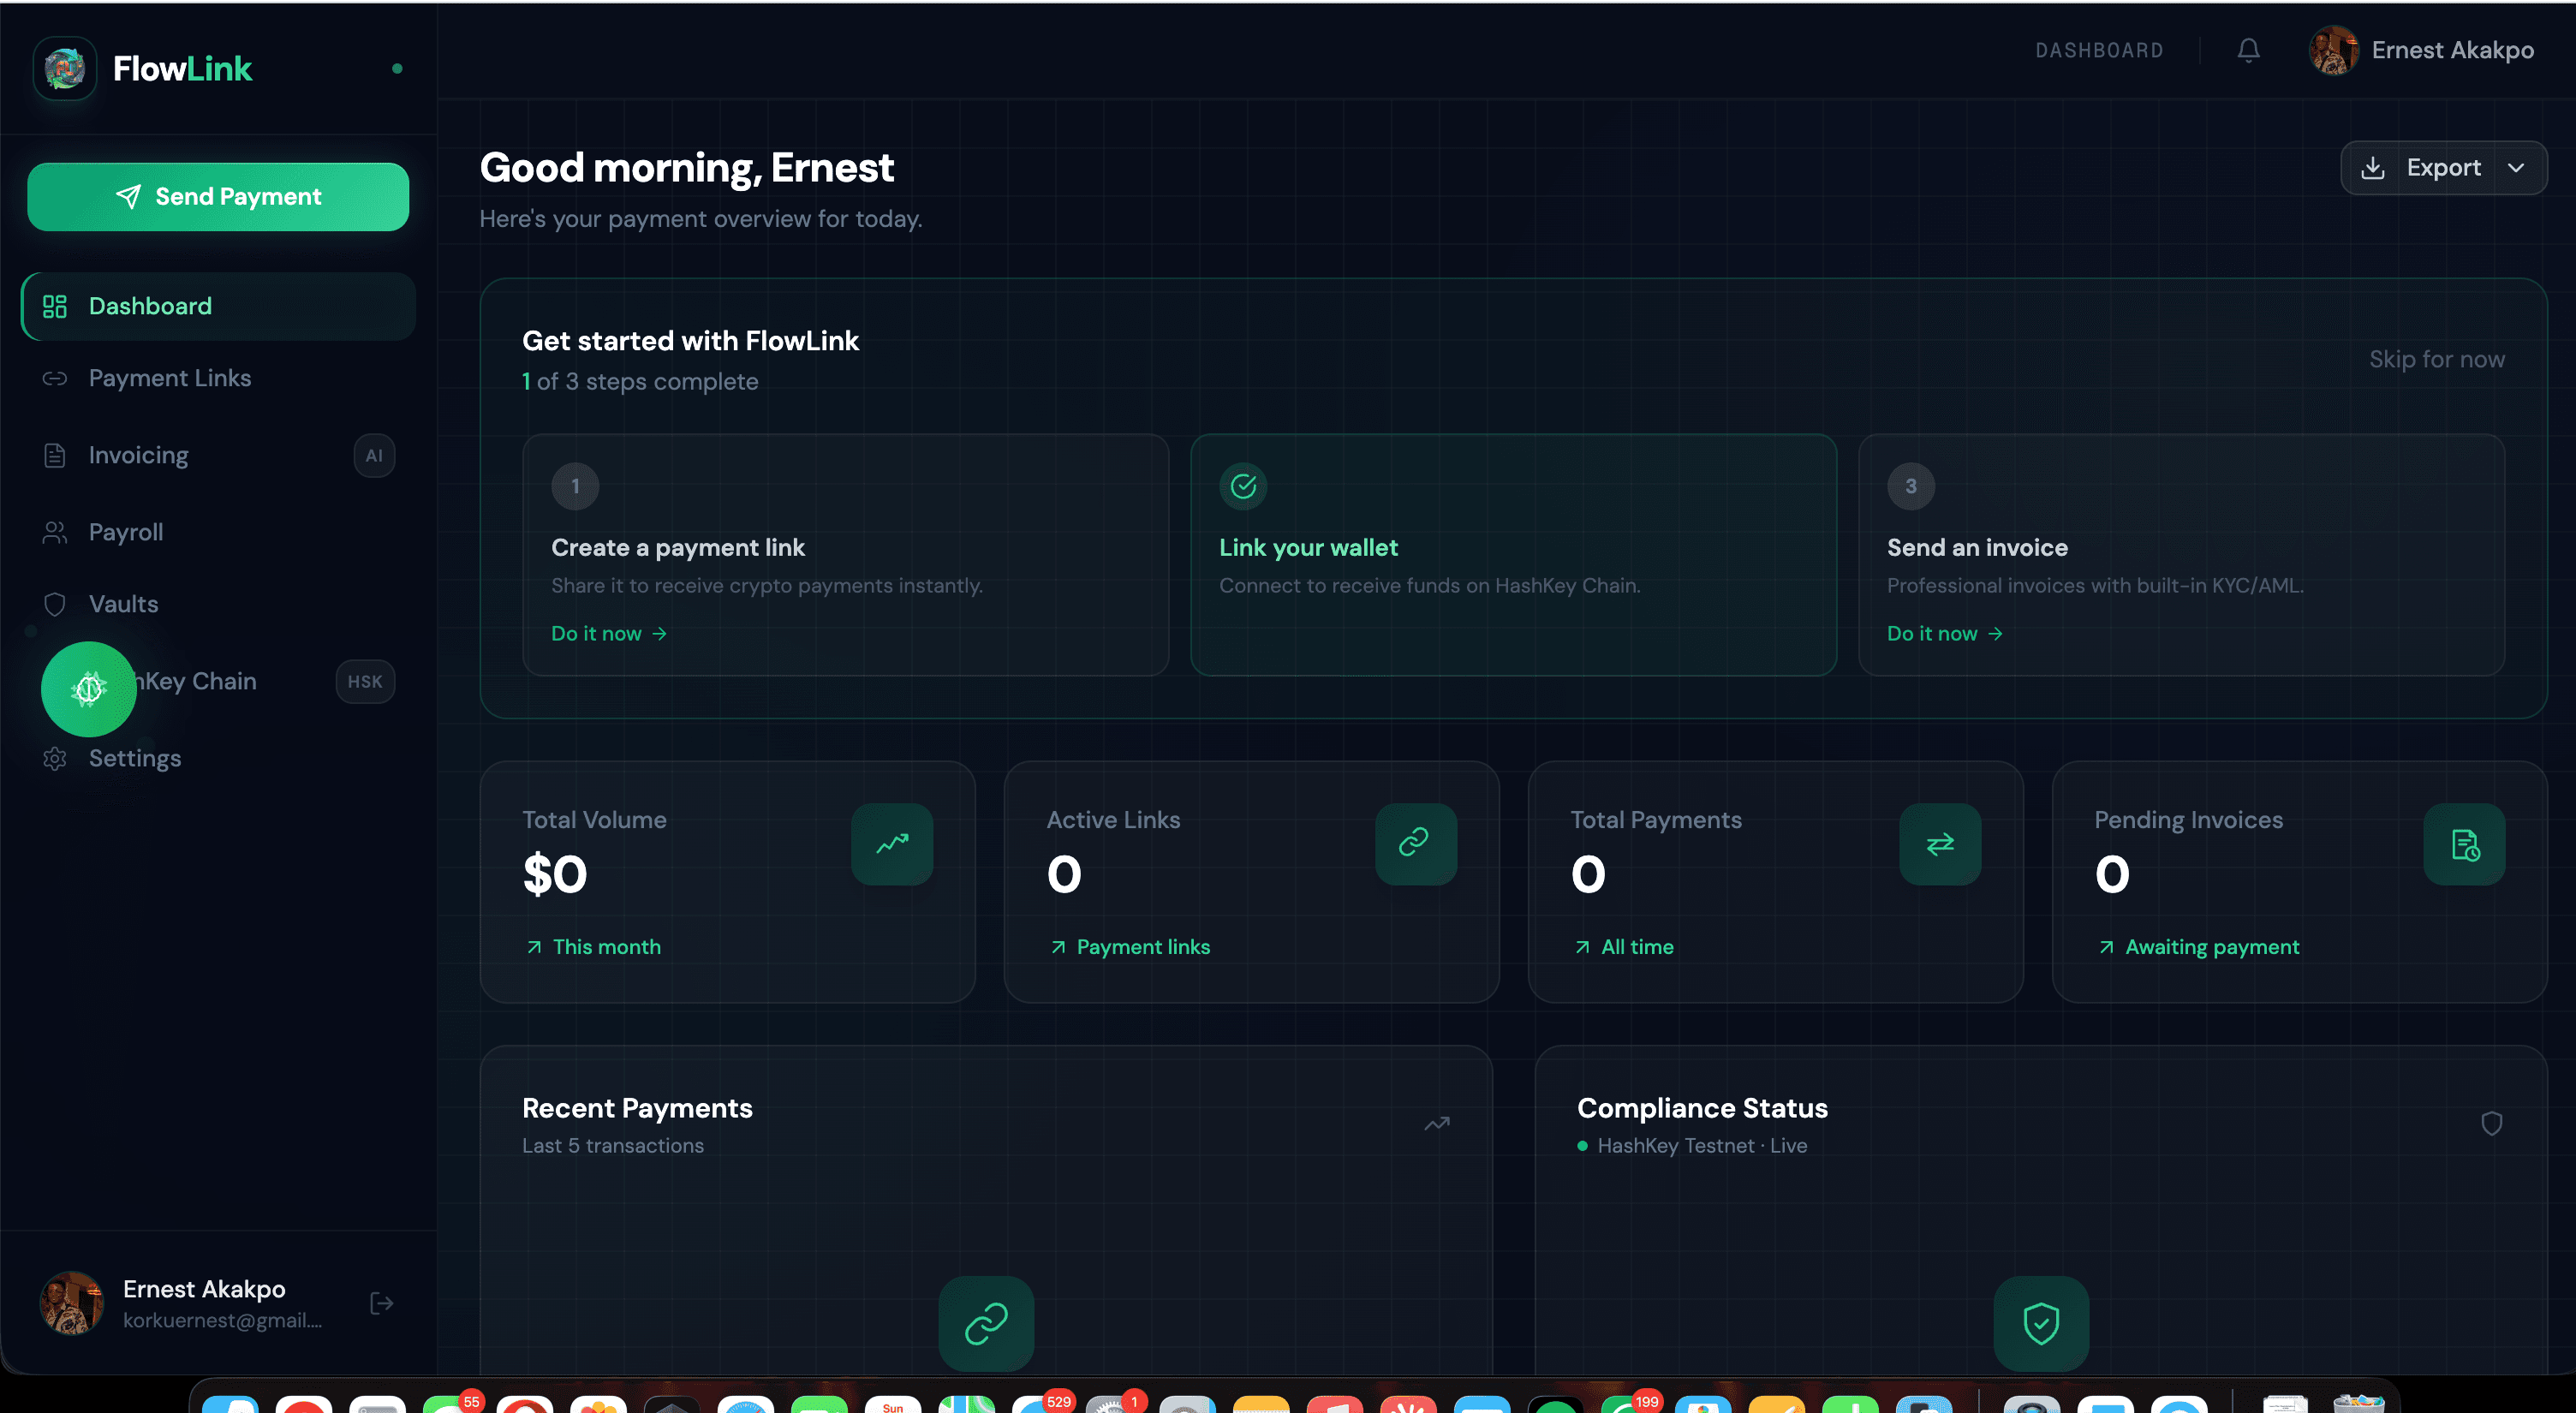Open Payment Links in the sidebar
Screen dimensions: 2576x1413
click(x=218, y=378)
